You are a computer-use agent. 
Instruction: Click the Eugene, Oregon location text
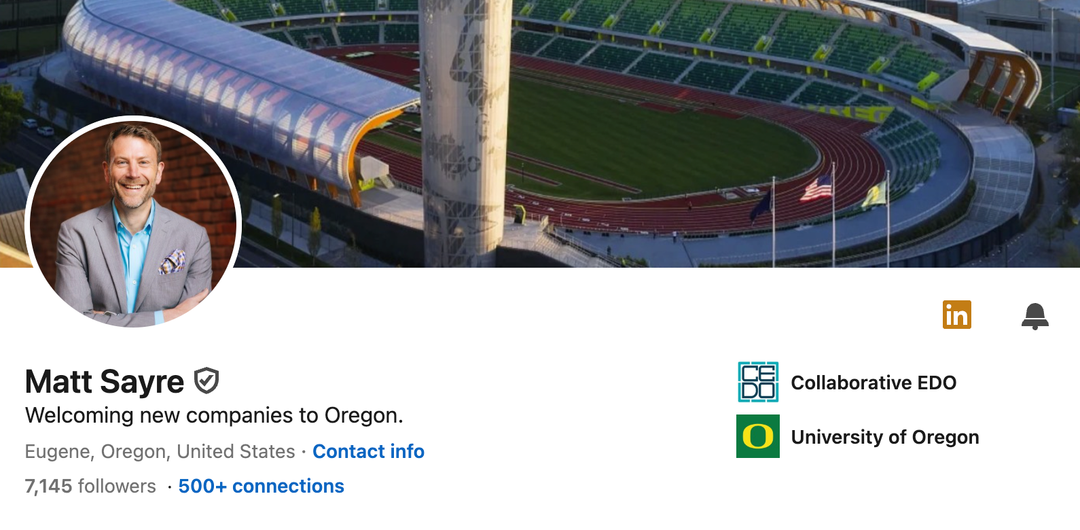(160, 451)
